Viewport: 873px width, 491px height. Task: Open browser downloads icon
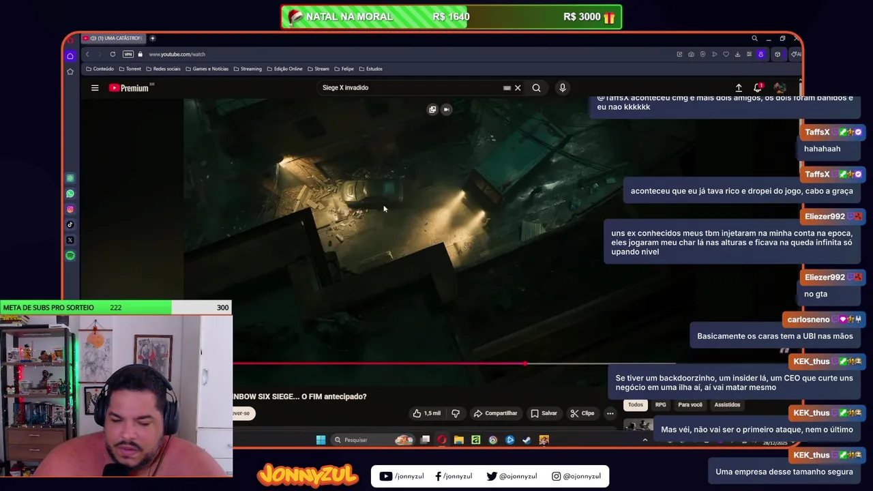pyautogui.click(x=737, y=54)
